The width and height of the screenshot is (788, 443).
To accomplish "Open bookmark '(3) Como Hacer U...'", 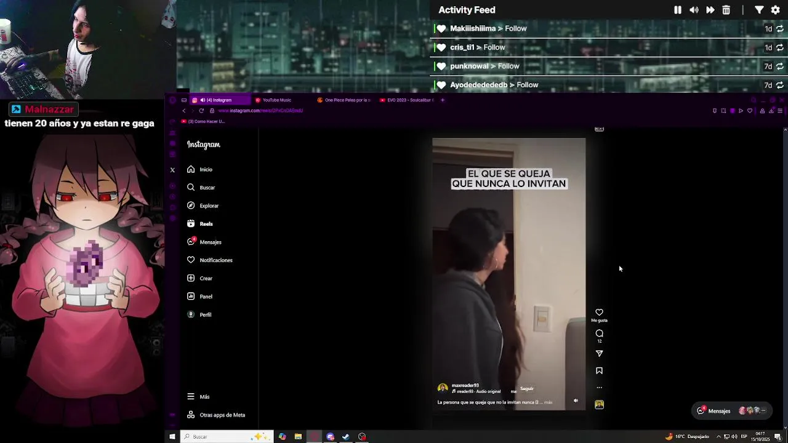I will coord(203,121).
